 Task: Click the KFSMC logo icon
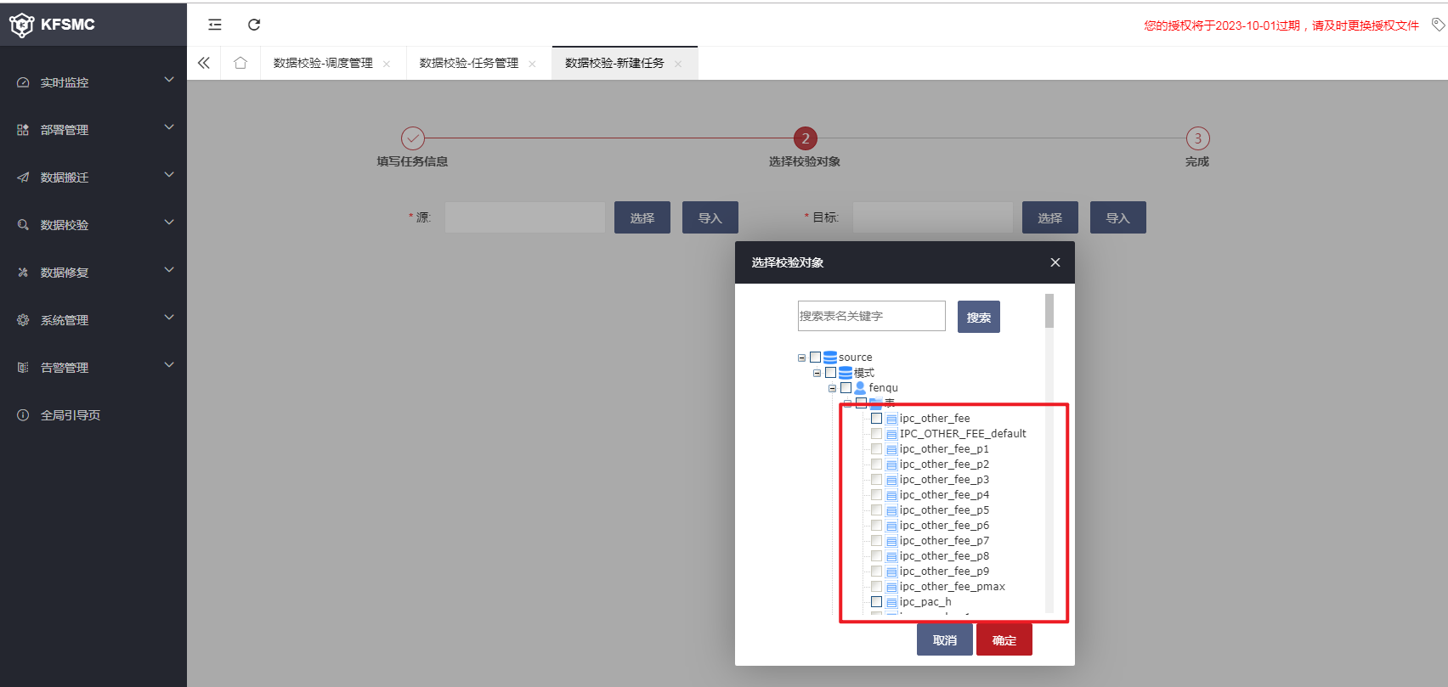[21, 25]
